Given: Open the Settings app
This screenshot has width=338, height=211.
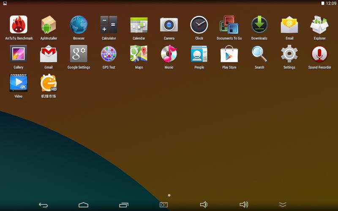Looking at the screenshot, I should pos(289,54).
